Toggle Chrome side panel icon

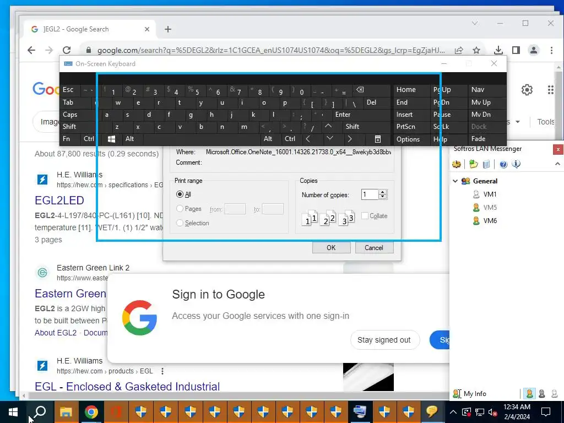(x=516, y=50)
